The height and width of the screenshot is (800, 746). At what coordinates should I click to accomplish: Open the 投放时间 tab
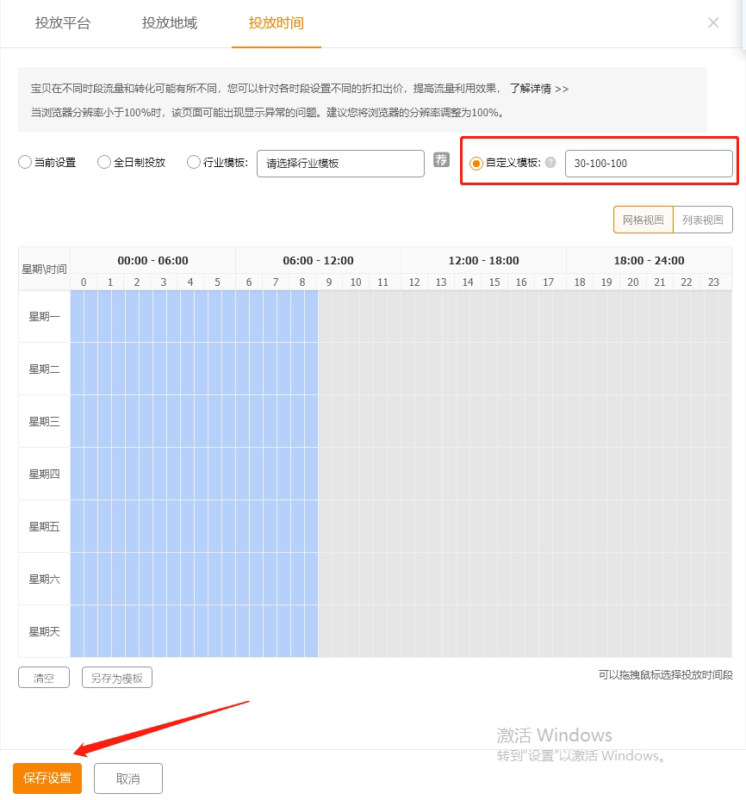(x=277, y=23)
